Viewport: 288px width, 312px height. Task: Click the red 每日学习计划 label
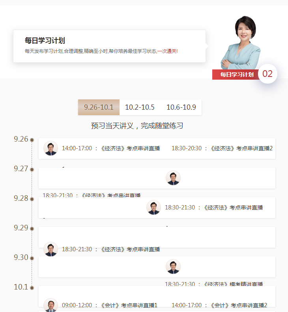coord(236,75)
